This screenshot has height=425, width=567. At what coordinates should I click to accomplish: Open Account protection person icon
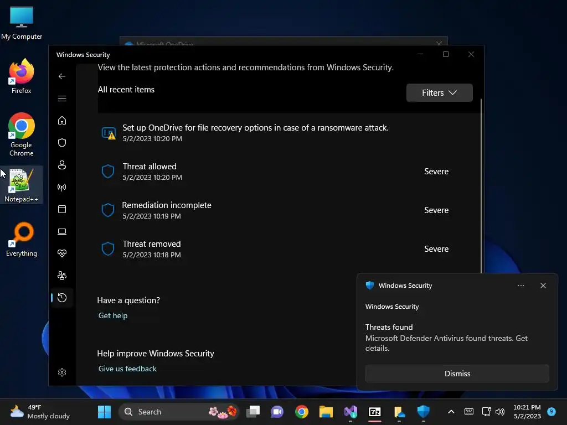(x=62, y=165)
